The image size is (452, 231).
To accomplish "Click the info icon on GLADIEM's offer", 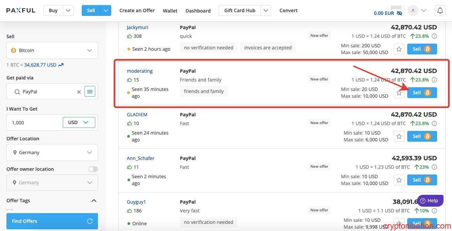I will tap(434, 123).
